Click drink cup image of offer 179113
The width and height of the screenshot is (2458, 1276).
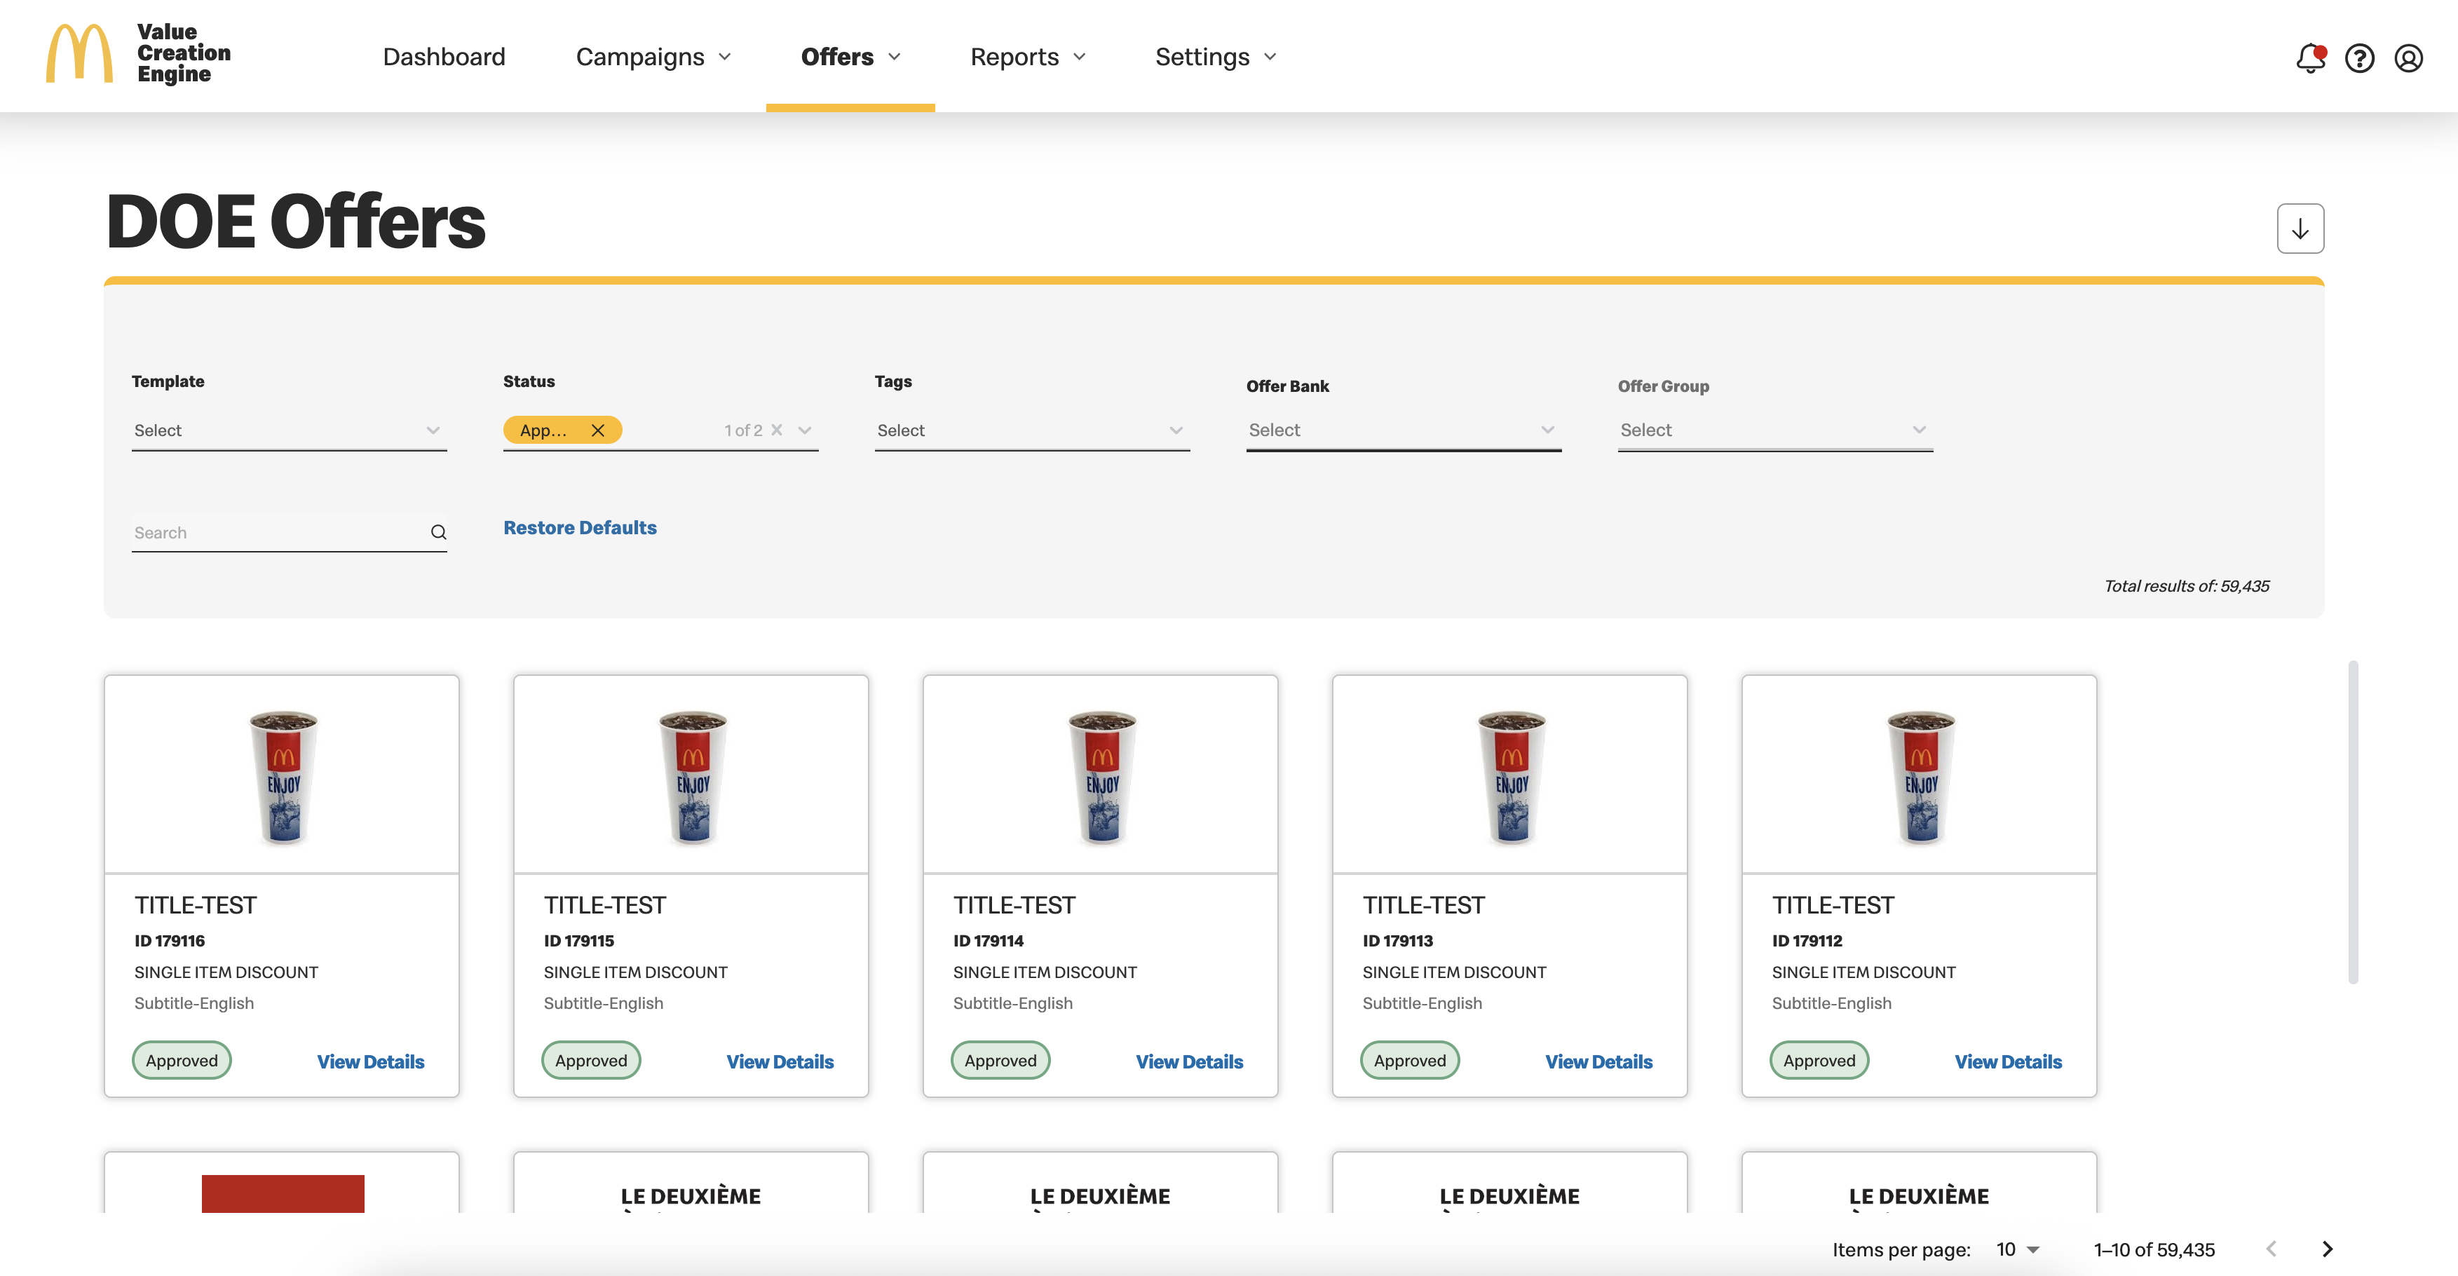click(1512, 777)
